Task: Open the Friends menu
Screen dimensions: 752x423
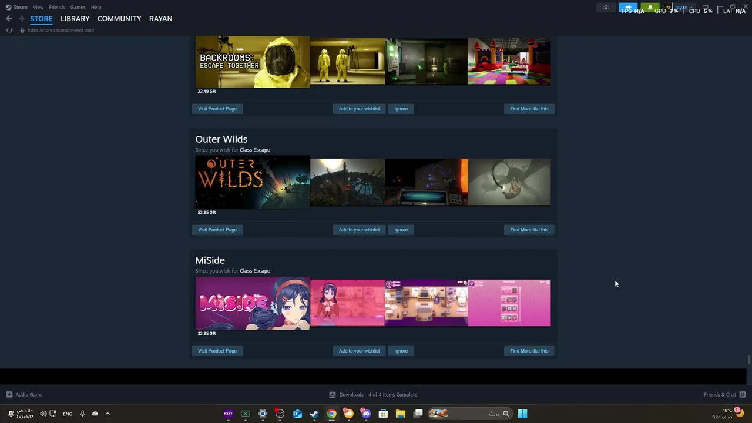Action: point(57,7)
